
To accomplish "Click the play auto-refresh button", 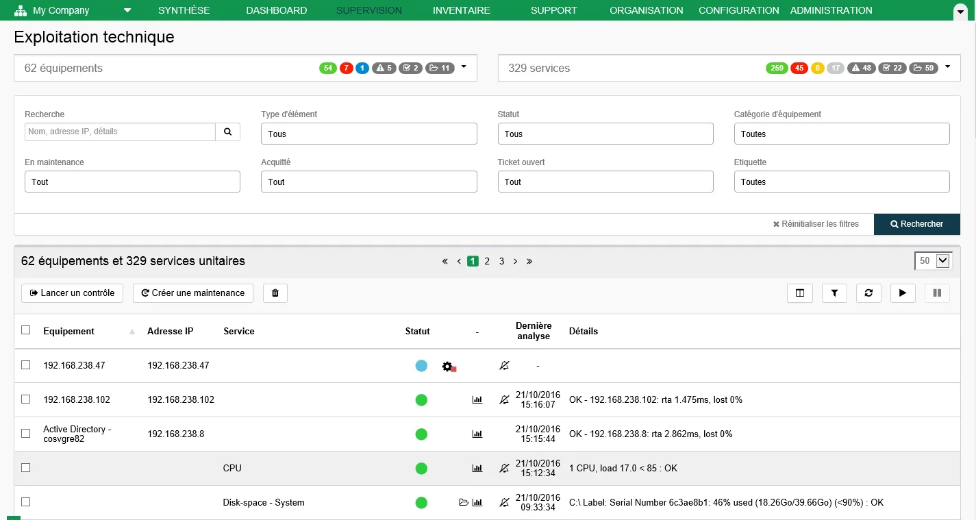I will [903, 293].
